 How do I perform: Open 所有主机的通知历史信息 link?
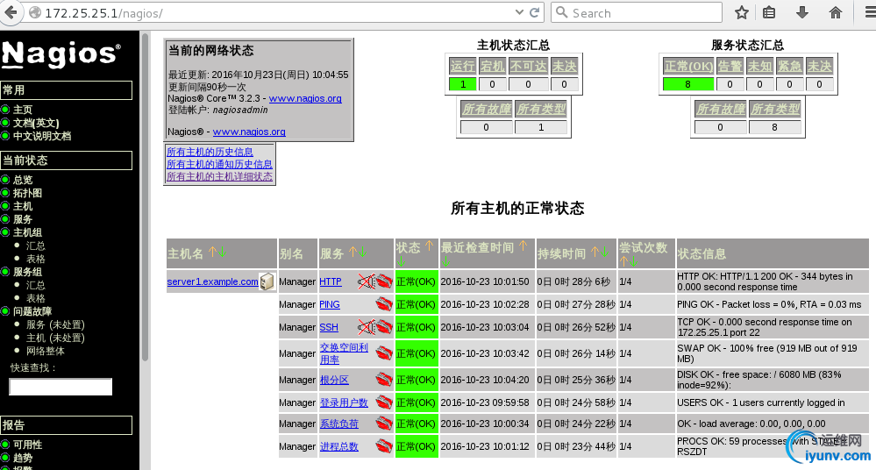(219, 164)
